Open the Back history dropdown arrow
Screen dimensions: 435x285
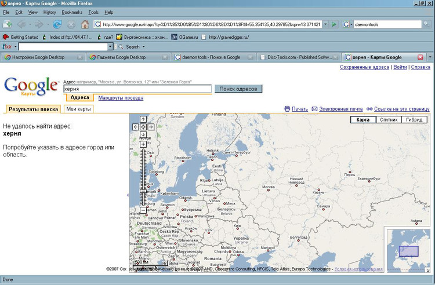click(x=30, y=24)
